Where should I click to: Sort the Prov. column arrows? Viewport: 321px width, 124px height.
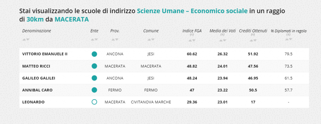[x=115, y=40]
